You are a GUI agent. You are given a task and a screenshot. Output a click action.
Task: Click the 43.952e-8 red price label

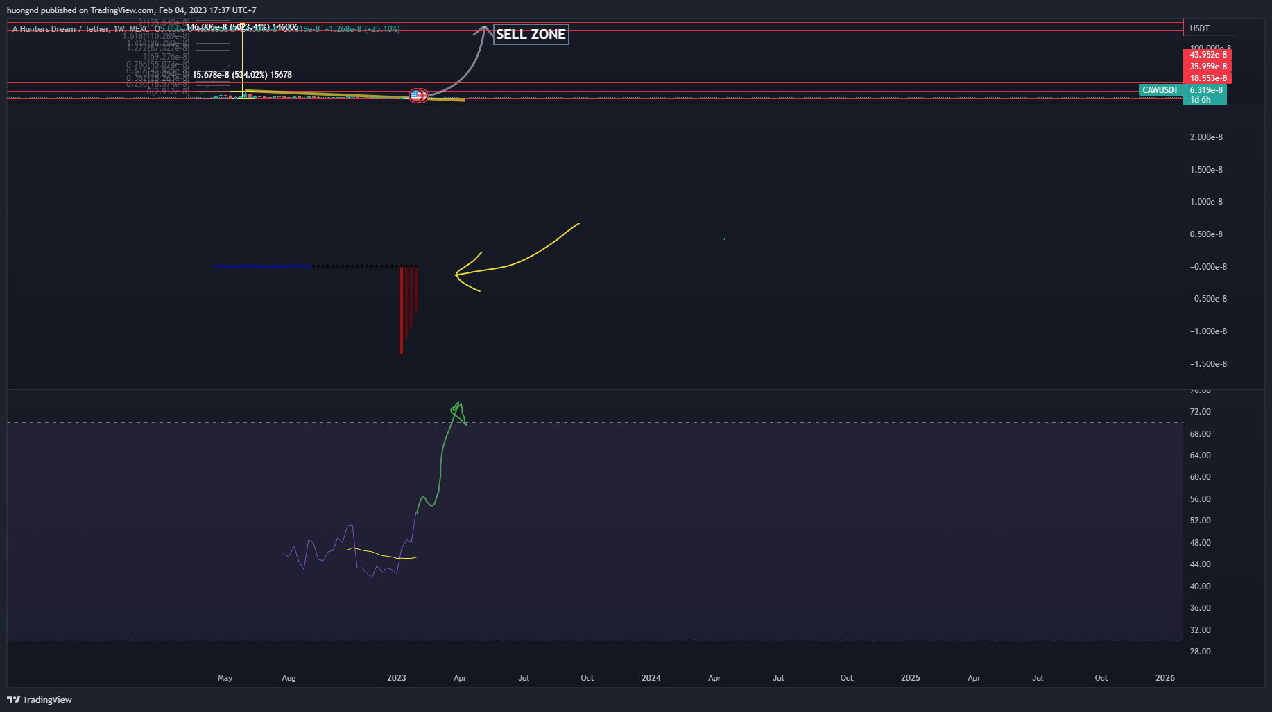tap(1207, 55)
